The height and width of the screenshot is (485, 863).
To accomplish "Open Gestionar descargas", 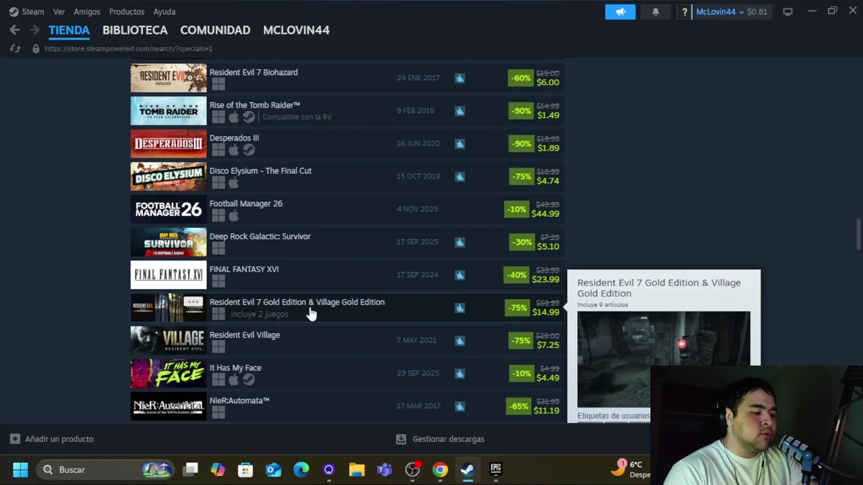I will 440,439.
